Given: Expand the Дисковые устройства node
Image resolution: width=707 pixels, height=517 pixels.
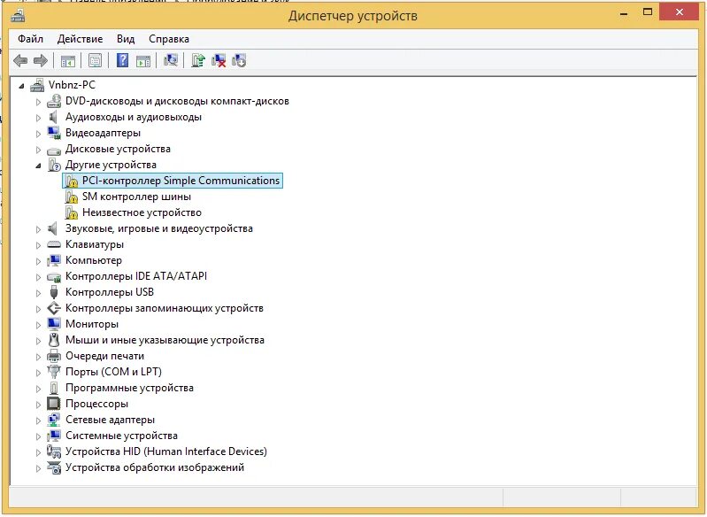Looking at the screenshot, I should coord(38,150).
